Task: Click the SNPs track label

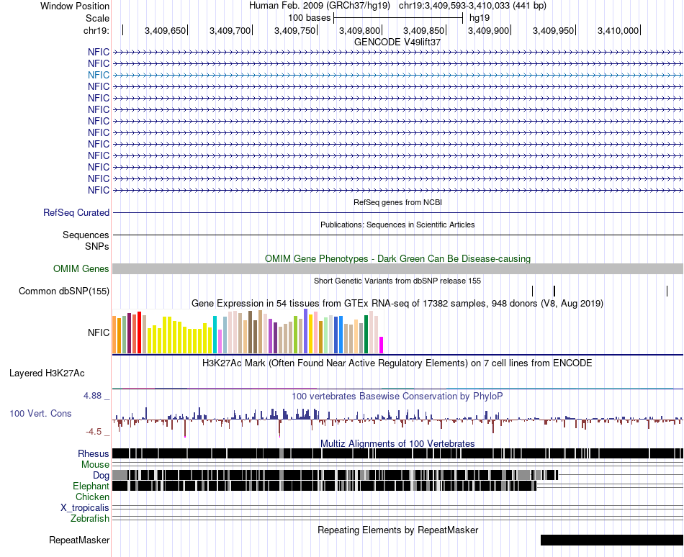Action: 97,246
